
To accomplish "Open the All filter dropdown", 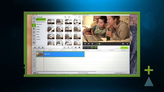I will 72,17.
